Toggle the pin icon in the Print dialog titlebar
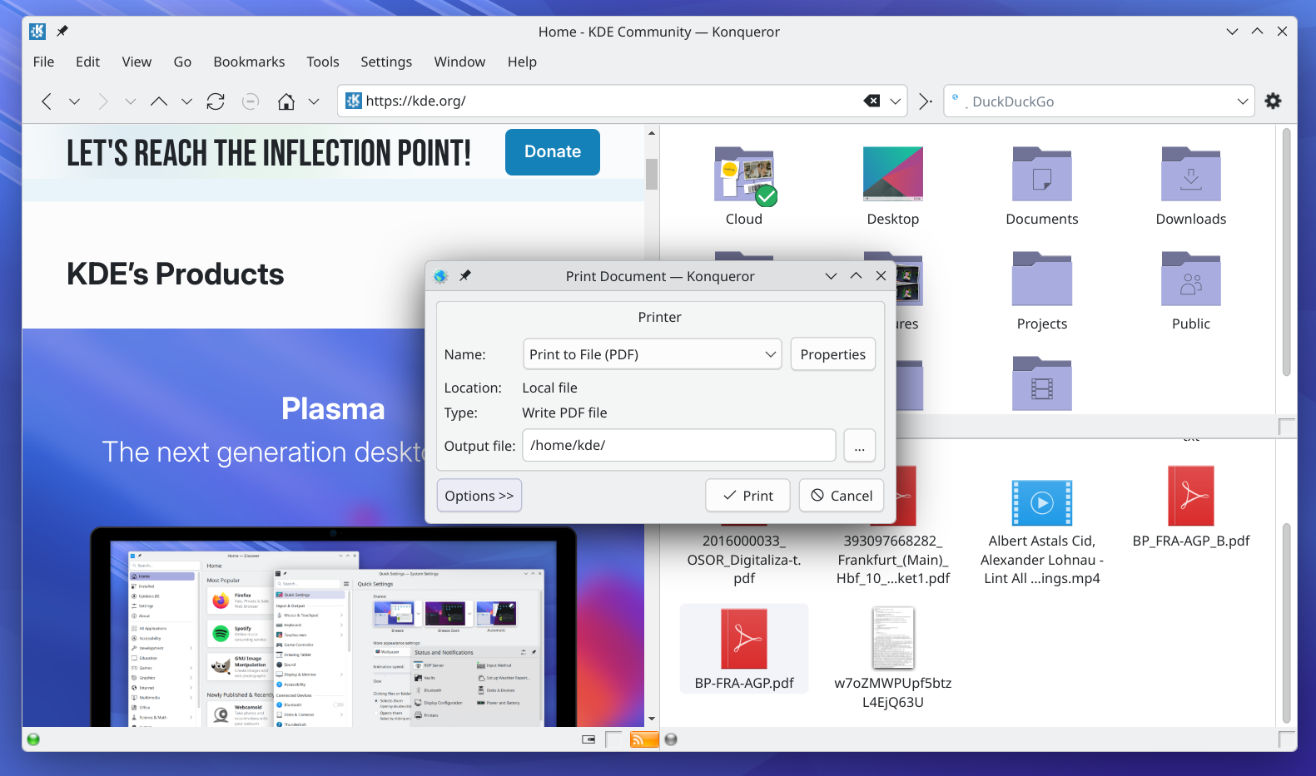 [x=465, y=276]
